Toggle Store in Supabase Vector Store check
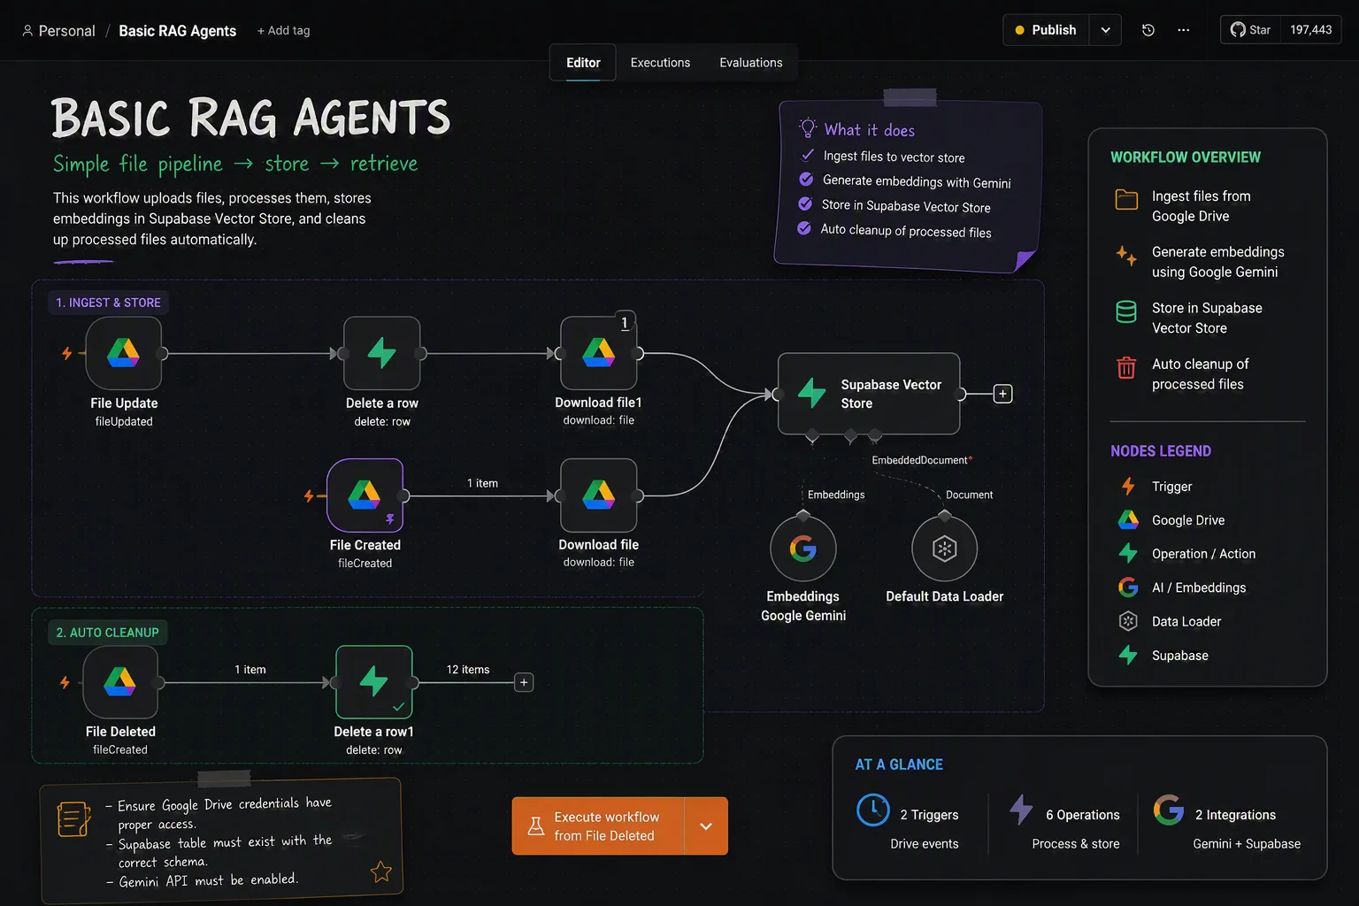Screen dimensions: 1359x906 [805, 203]
